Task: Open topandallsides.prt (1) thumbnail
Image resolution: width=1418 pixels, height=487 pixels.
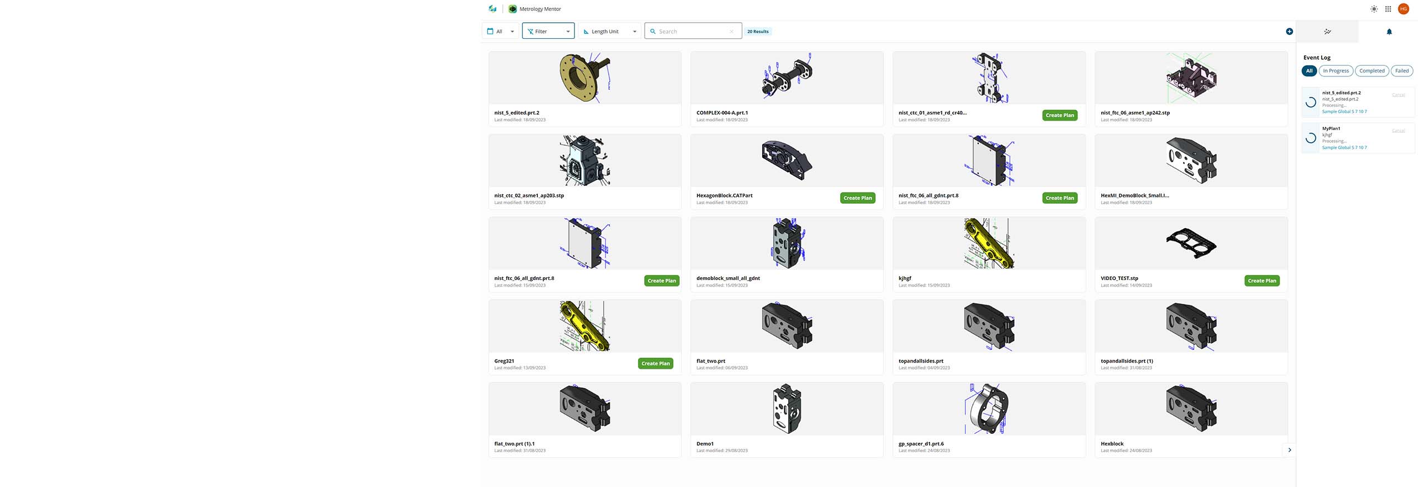Action: coord(1191,326)
